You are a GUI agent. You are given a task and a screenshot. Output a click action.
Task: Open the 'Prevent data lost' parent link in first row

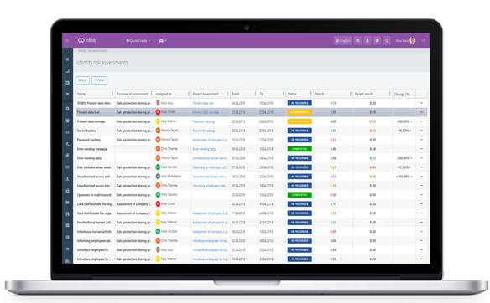point(203,103)
